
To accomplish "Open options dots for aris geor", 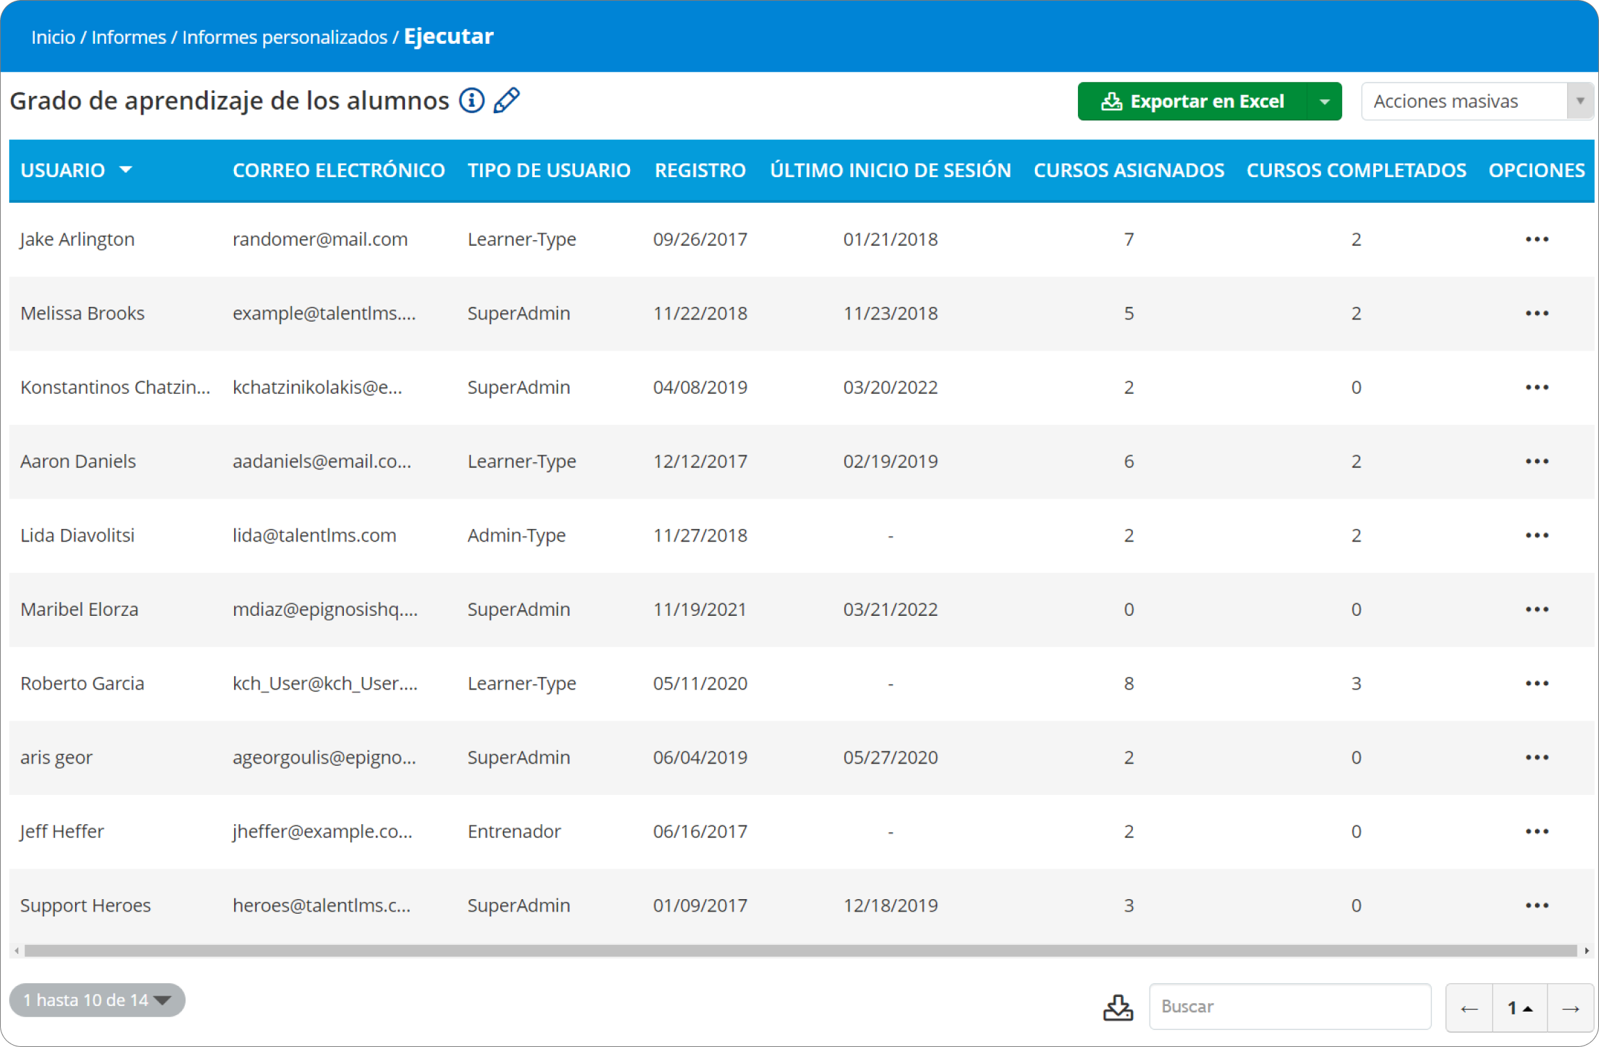I will coord(1536,757).
